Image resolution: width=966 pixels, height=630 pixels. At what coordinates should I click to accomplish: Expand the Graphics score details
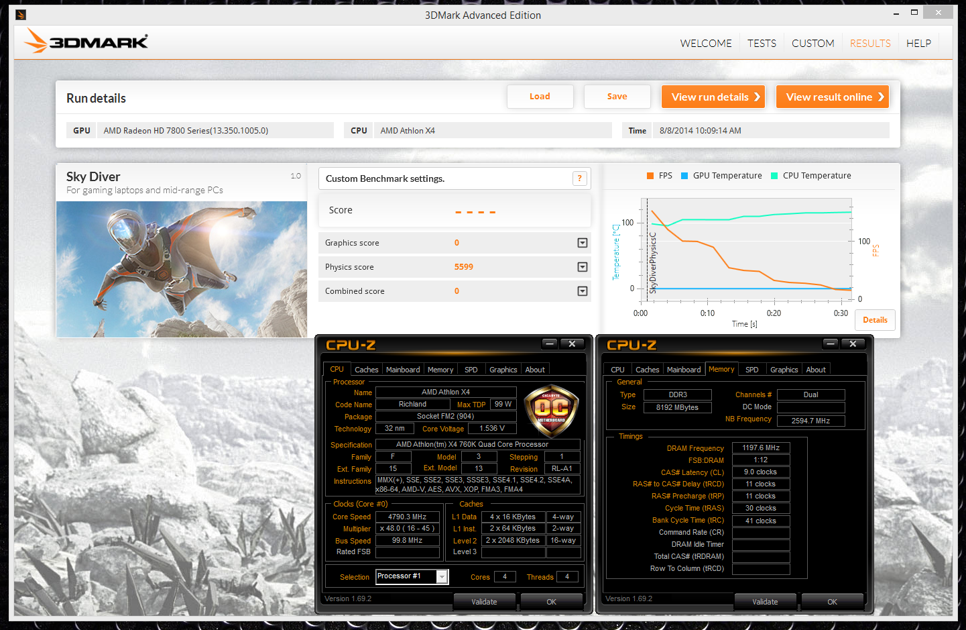tap(583, 243)
